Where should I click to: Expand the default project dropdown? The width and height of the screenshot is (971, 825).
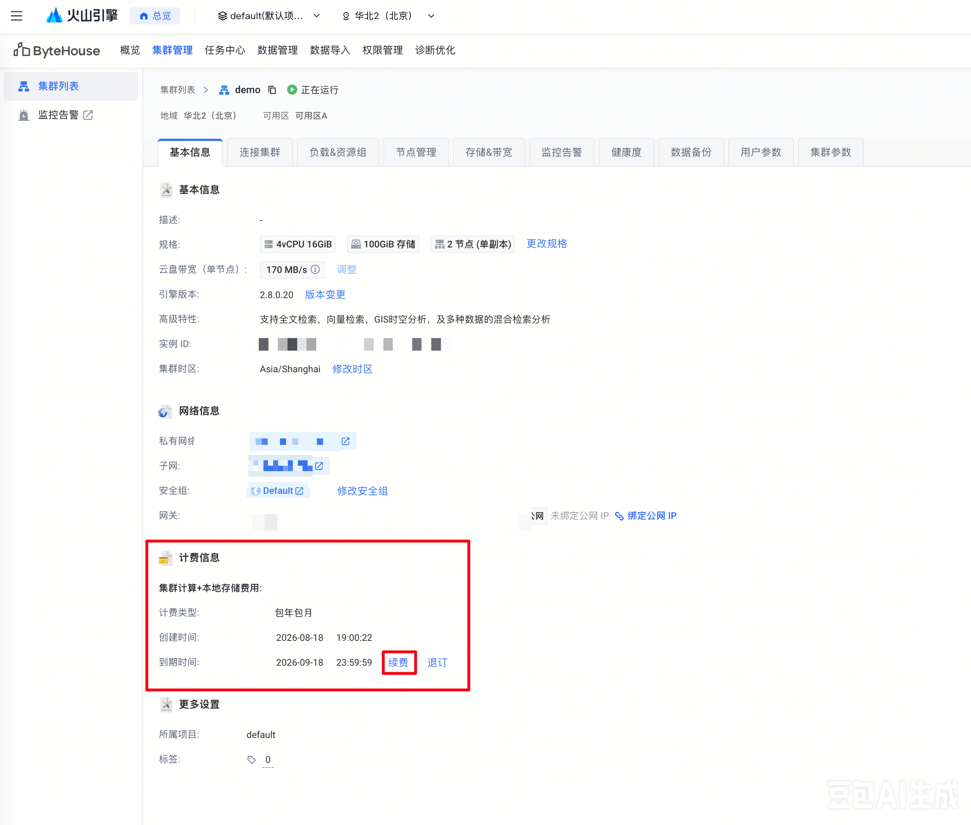[x=269, y=16]
